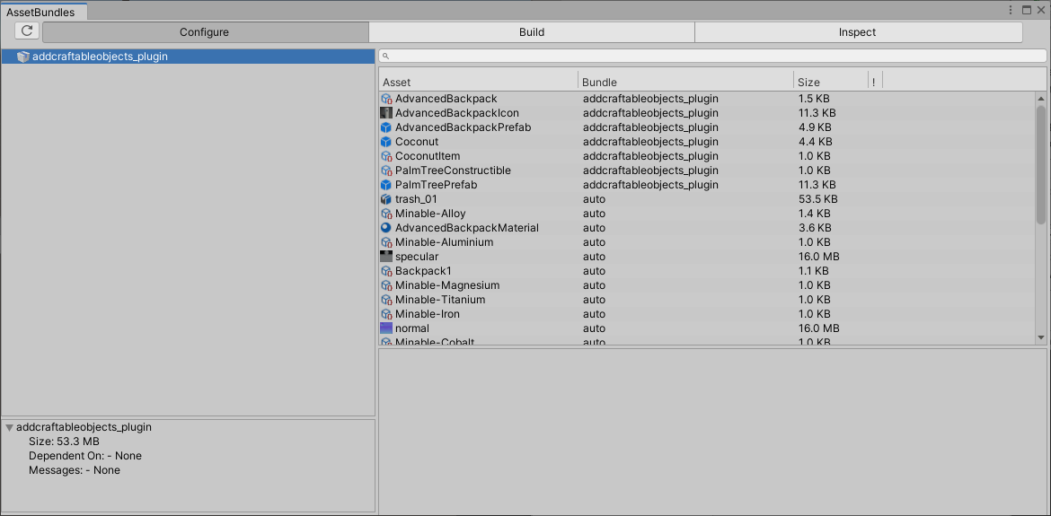Select the AdvancedBackpack asset row name

click(x=446, y=99)
